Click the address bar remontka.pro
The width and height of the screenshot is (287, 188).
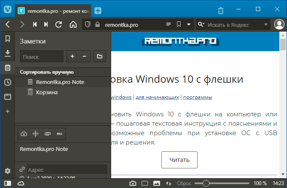click(x=121, y=25)
